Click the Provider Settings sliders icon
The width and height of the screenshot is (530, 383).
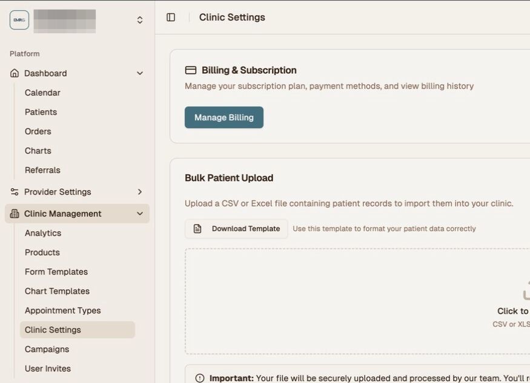15,192
